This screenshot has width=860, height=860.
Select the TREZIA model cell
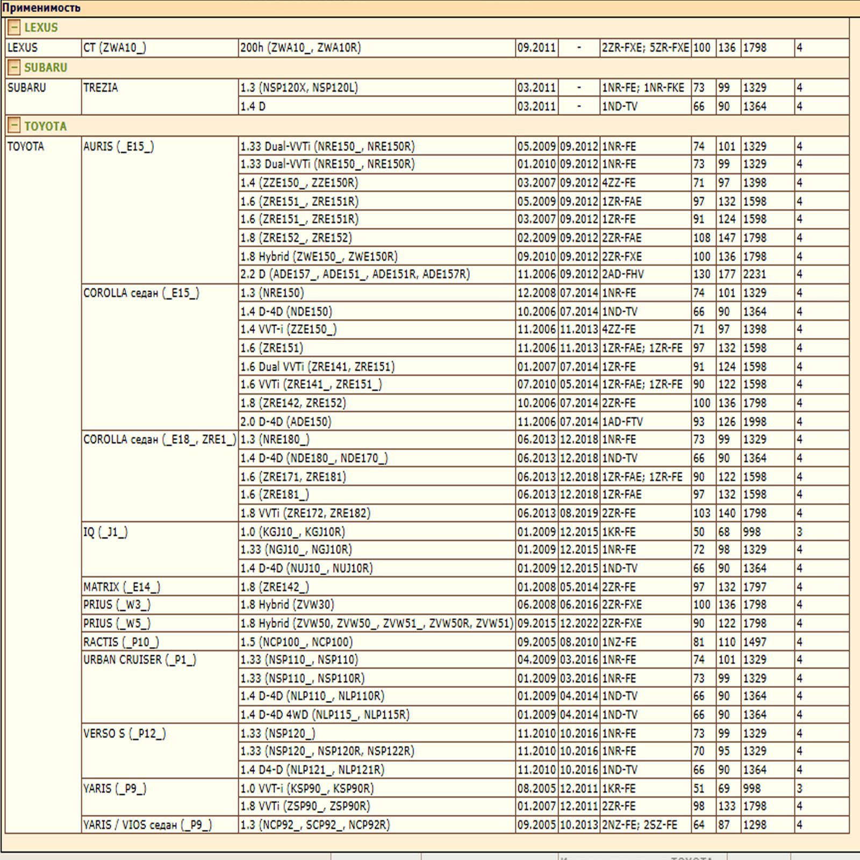pyautogui.click(x=101, y=88)
